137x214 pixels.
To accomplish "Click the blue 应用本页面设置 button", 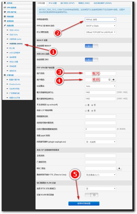I will click(84, 203).
